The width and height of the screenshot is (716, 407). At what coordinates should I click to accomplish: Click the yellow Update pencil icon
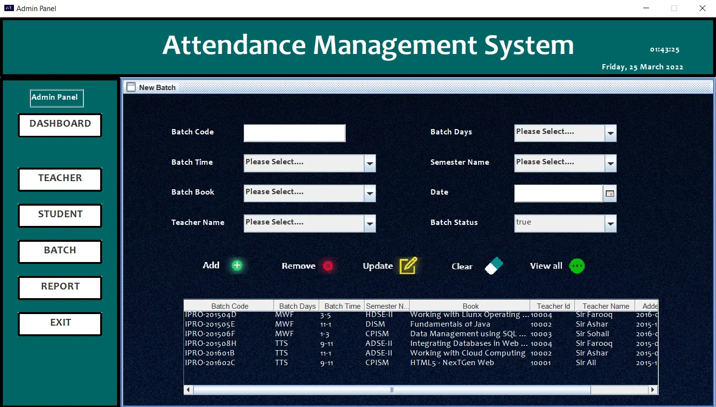pyautogui.click(x=408, y=265)
